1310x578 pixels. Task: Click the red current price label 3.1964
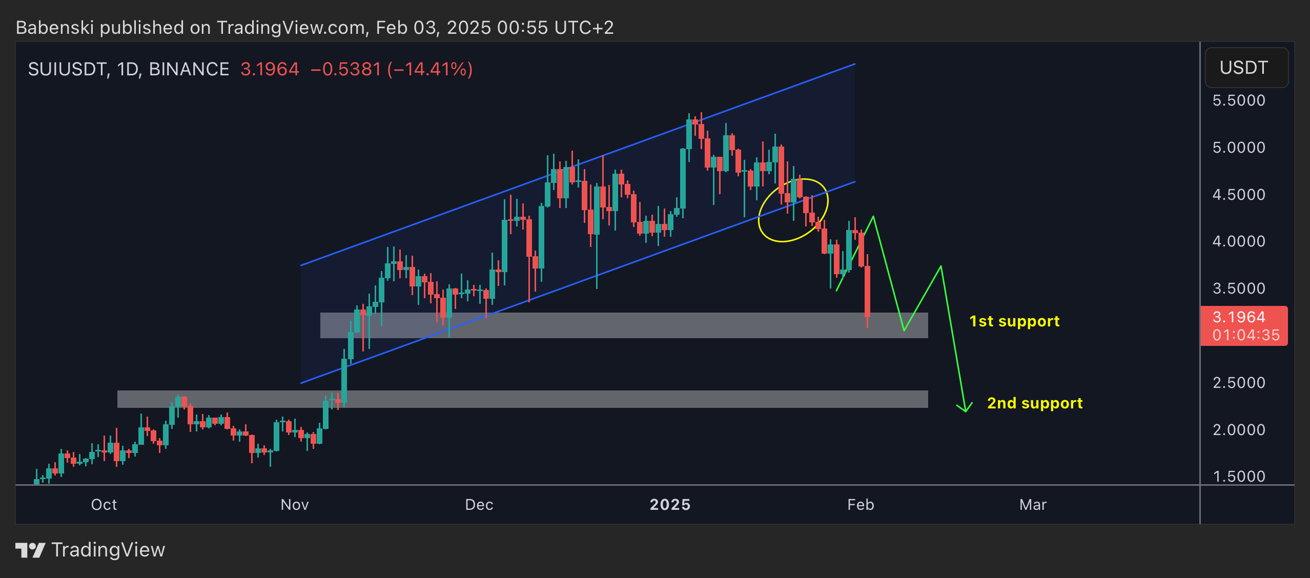tap(1239, 317)
